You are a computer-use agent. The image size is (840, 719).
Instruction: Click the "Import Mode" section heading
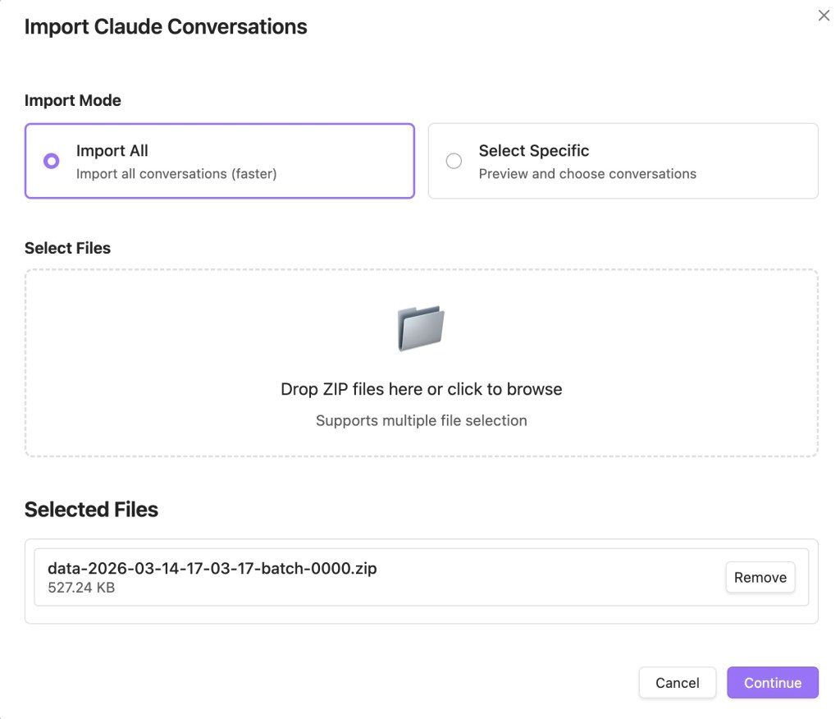click(x=73, y=101)
